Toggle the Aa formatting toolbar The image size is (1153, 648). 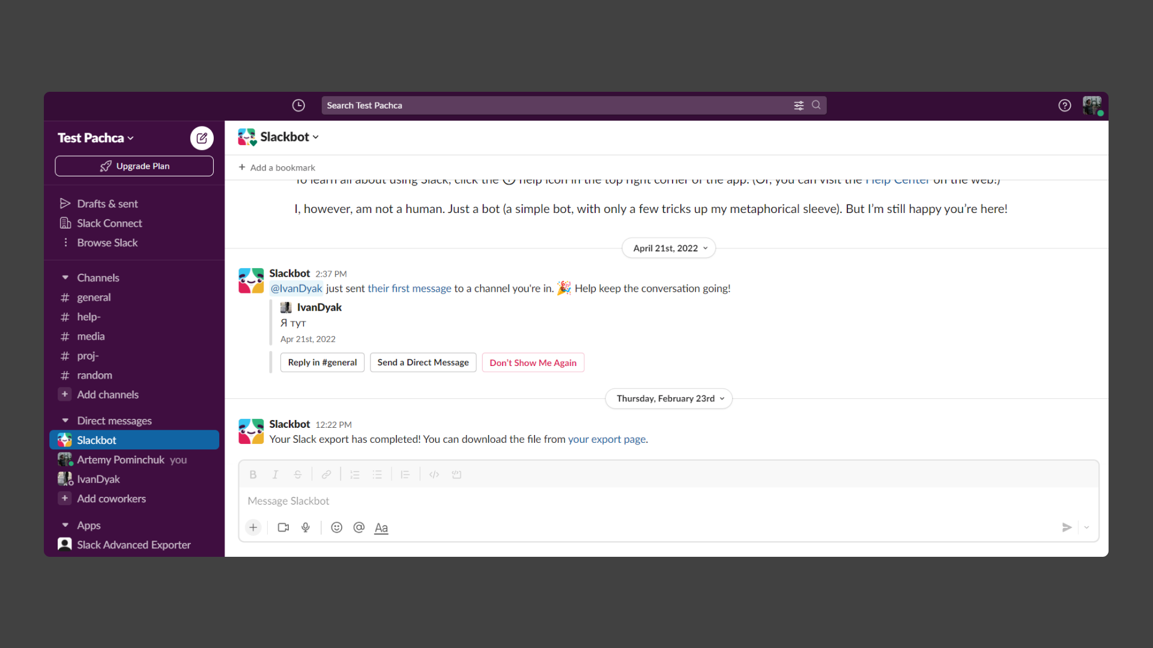381,527
